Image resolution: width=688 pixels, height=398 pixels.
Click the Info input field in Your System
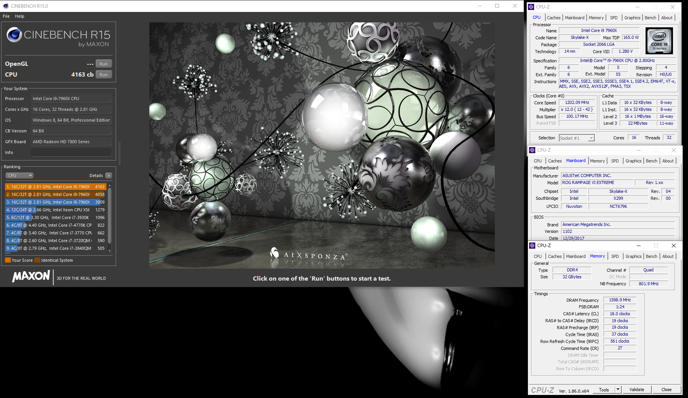point(71,152)
